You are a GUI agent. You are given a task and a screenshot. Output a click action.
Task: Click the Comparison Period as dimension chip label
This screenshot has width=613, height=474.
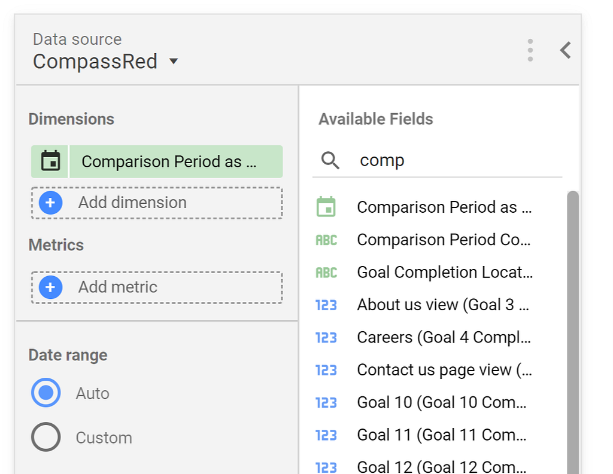[x=169, y=161]
